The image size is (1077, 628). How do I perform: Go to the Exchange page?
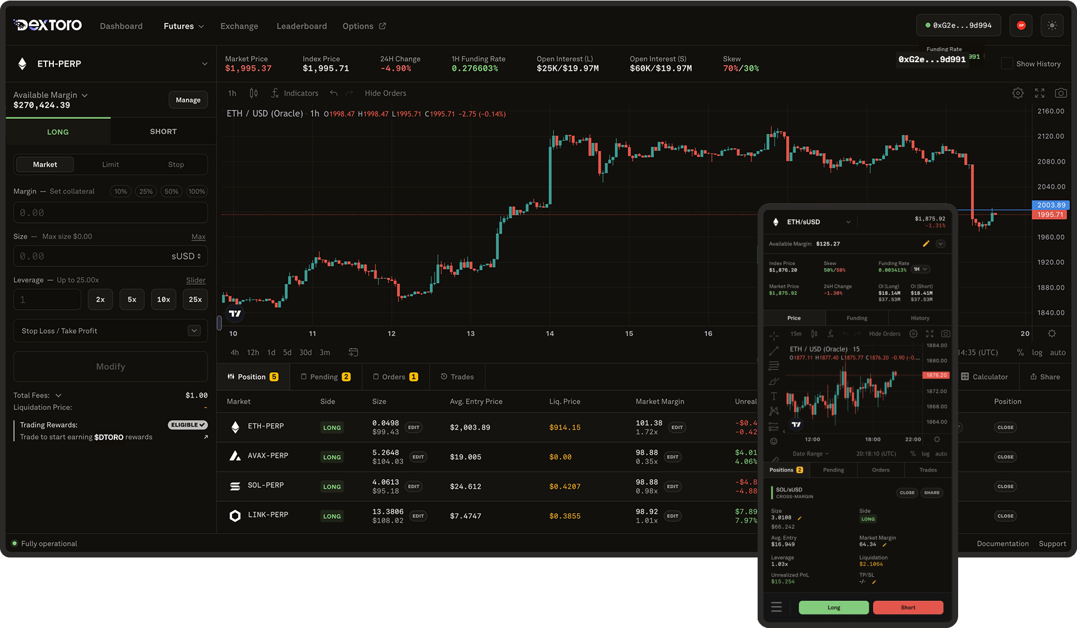tap(239, 26)
